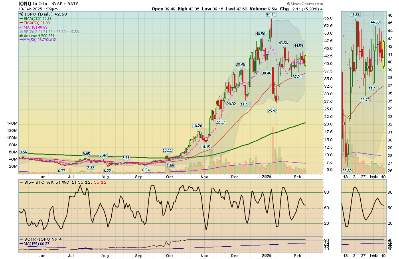The width and height of the screenshot is (399, 259).
Task: Click the 38.45 high price label
Action: [x=241, y=65]
